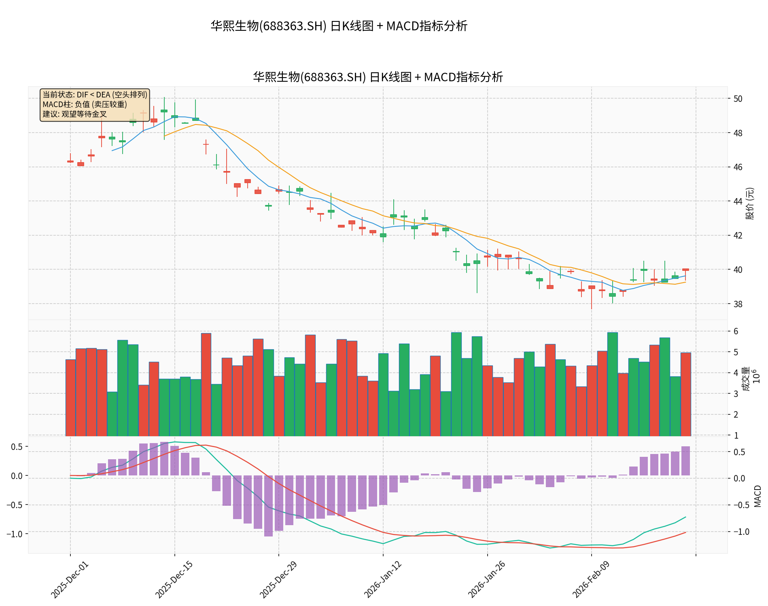
Task: Click the title directly above the candlestick chart
Action: (378, 77)
